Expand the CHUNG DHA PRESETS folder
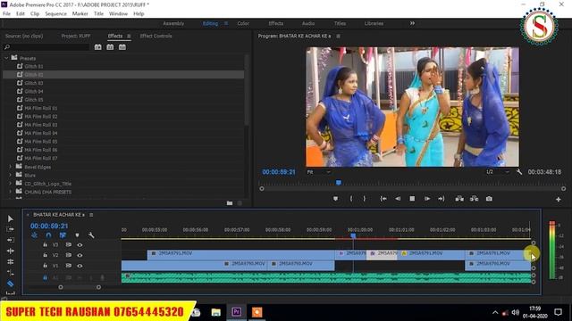 (x=10, y=192)
